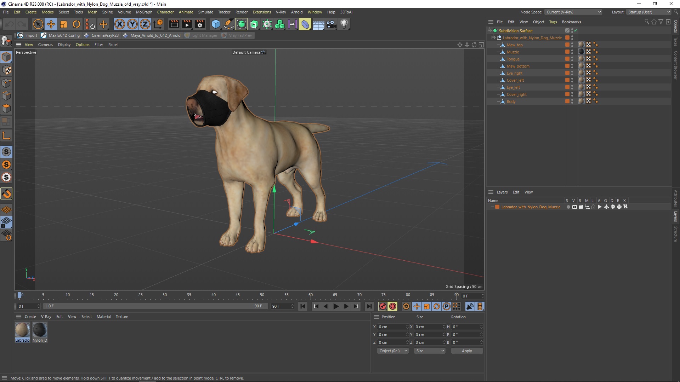680x382 pixels.
Task: Click the Deformer bend icon
Action: (x=305, y=24)
